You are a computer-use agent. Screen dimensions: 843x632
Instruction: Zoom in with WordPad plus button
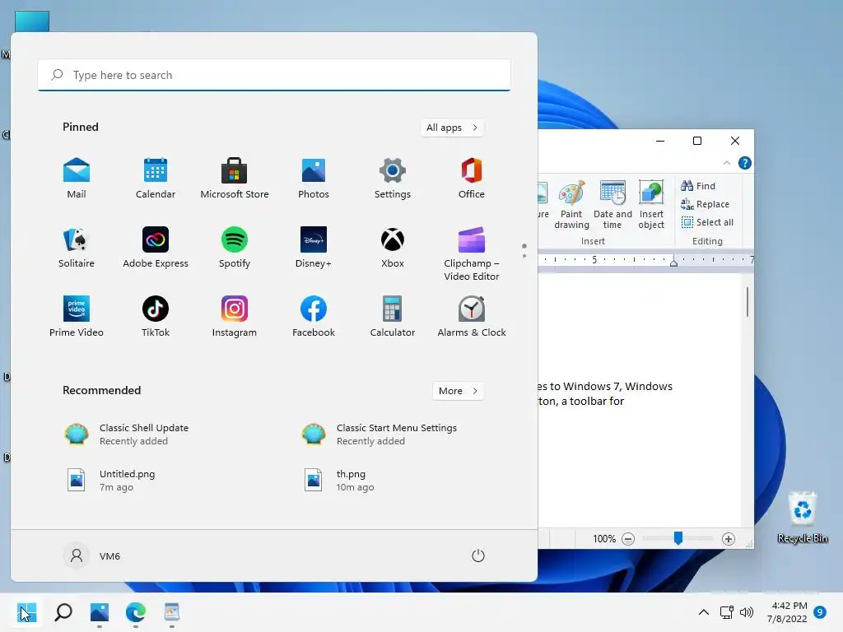click(728, 538)
